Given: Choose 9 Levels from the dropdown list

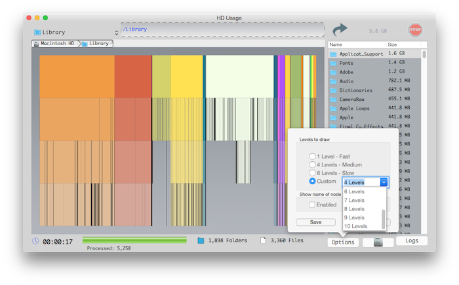Looking at the screenshot, I should (363, 218).
